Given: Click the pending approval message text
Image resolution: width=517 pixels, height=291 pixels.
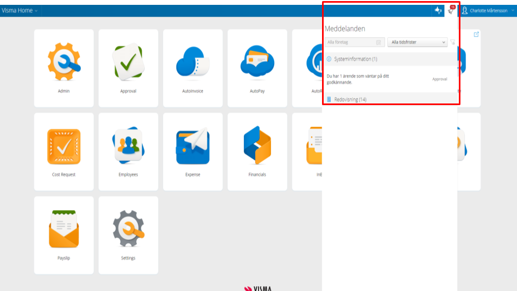Looking at the screenshot, I should pos(358,79).
